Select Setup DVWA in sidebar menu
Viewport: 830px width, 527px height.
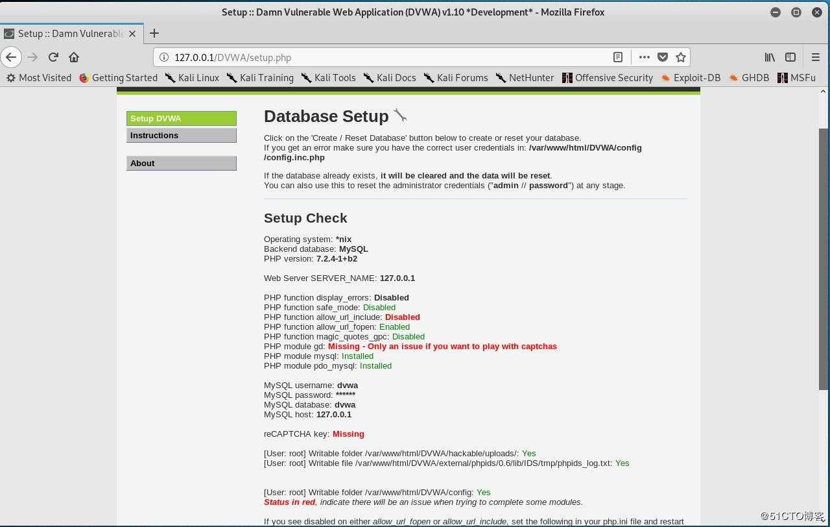[182, 118]
